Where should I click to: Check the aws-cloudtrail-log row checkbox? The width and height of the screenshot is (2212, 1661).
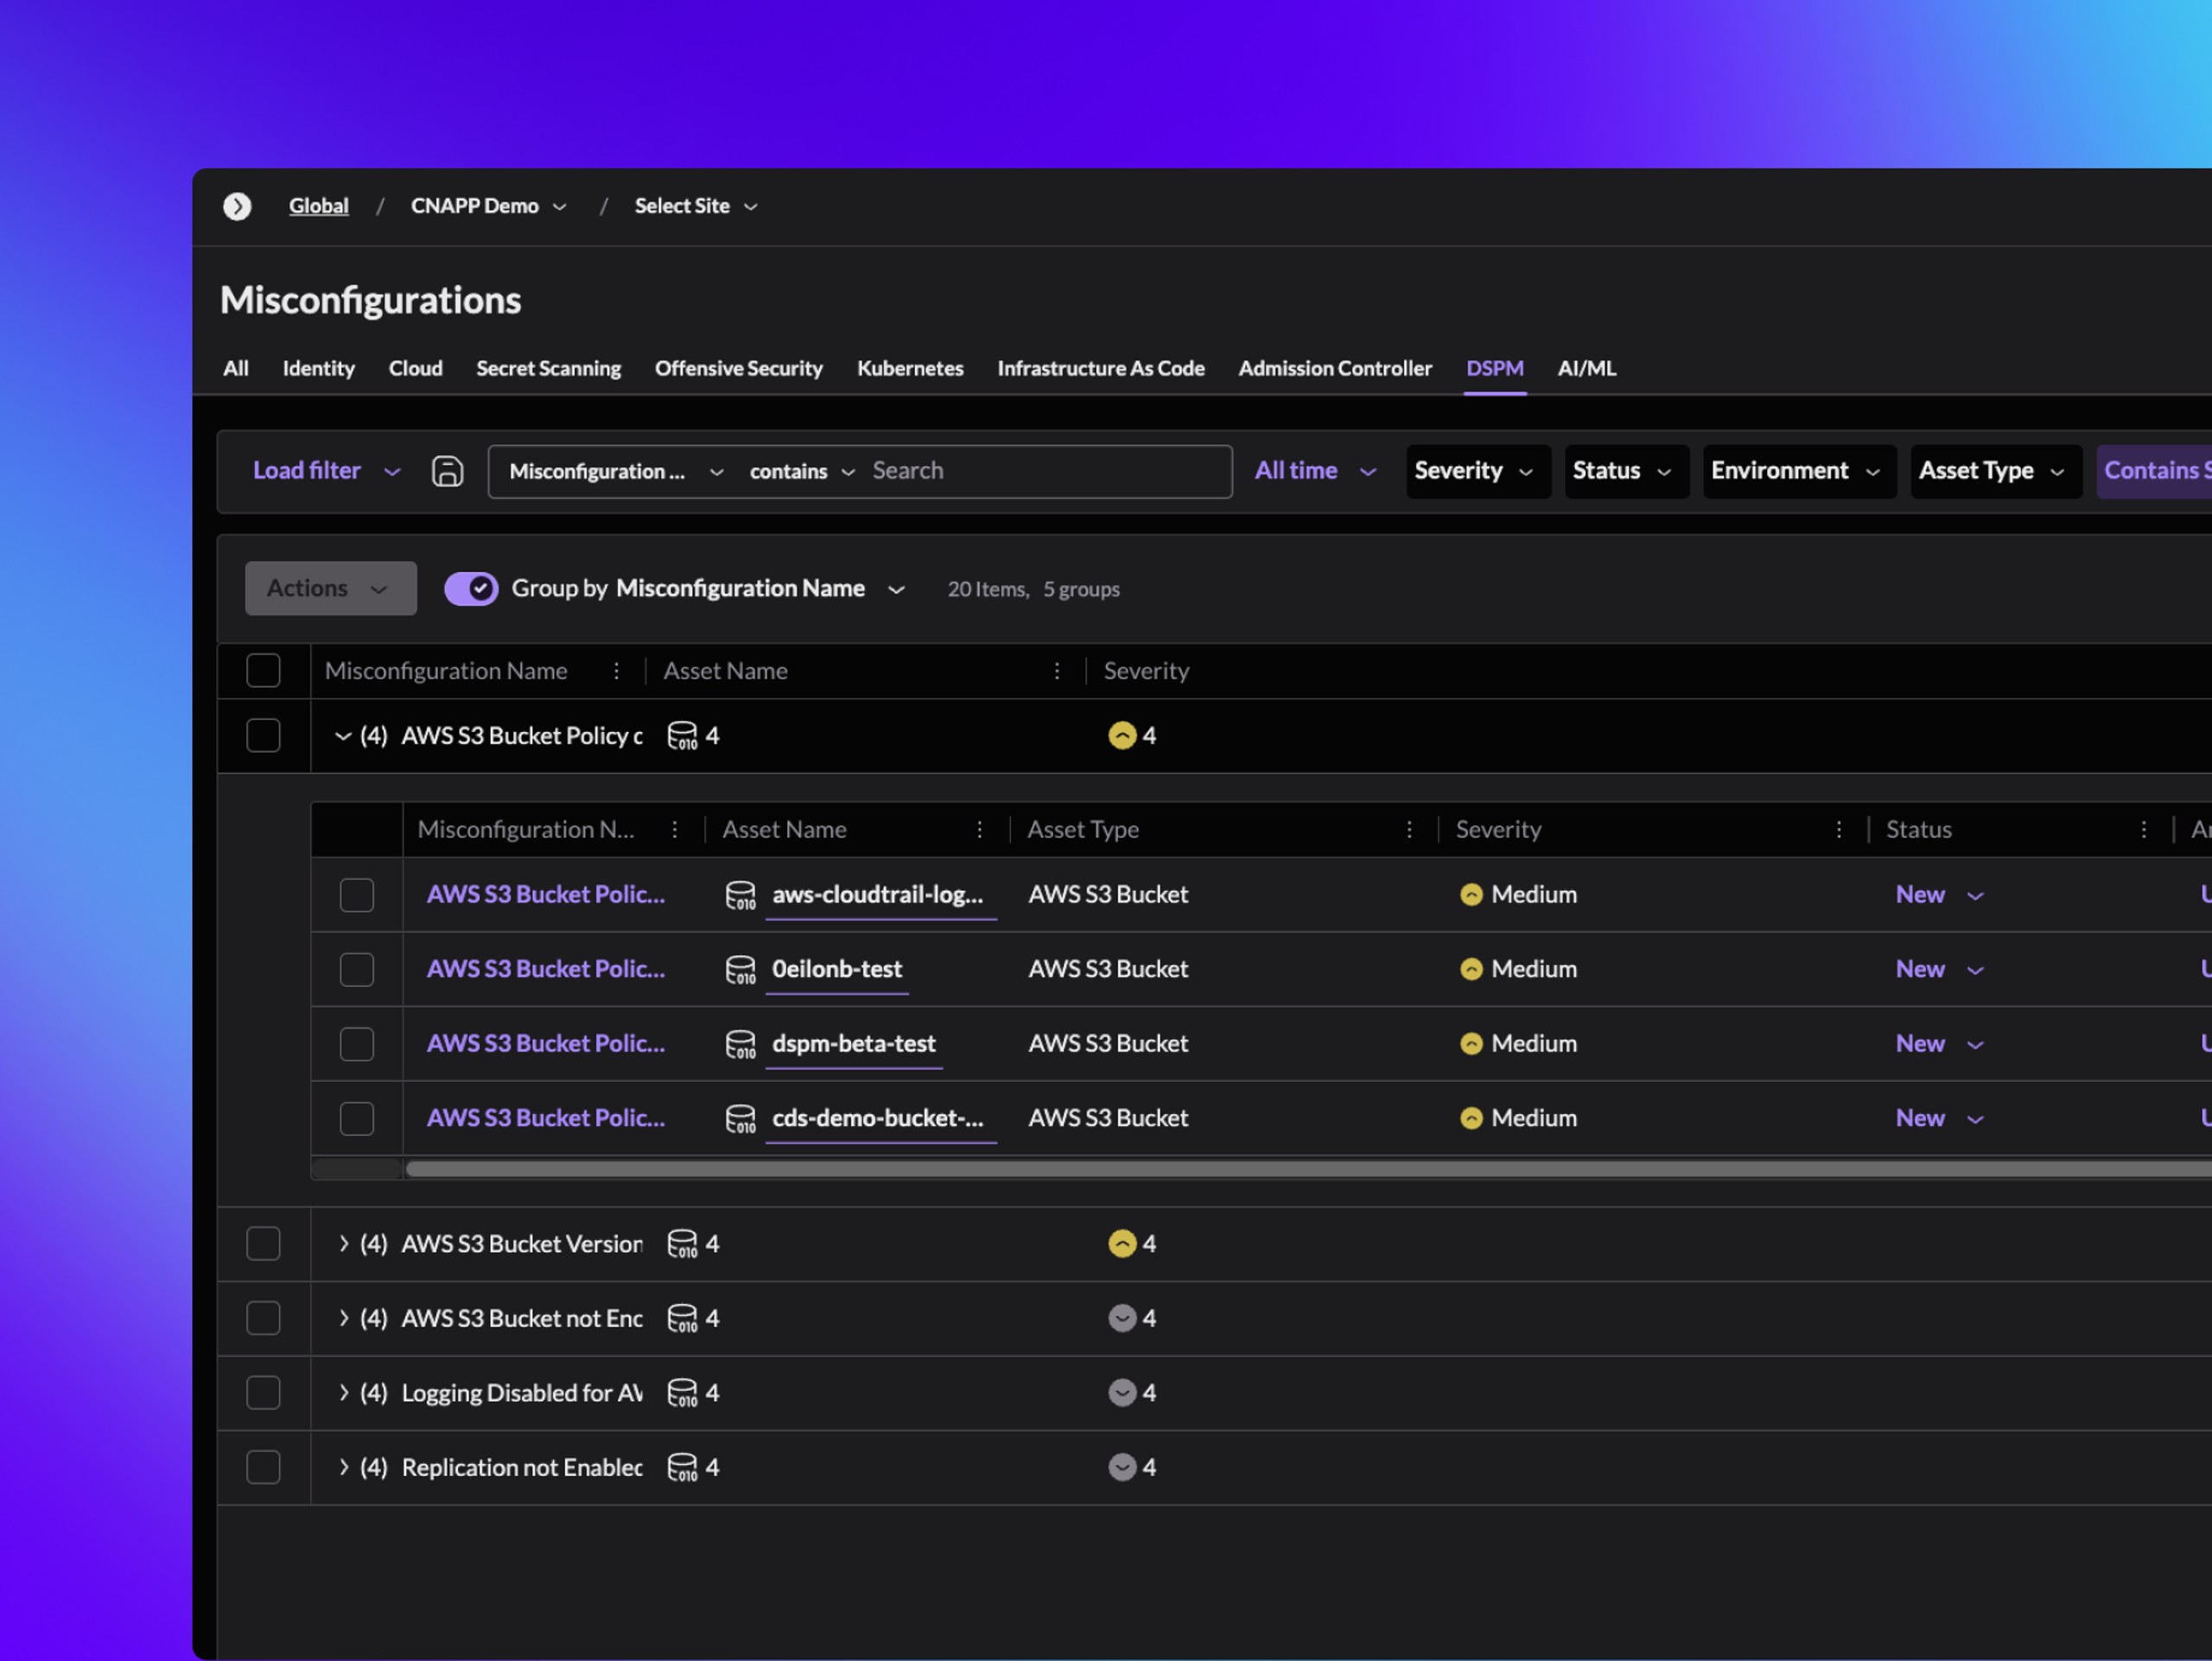[357, 895]
